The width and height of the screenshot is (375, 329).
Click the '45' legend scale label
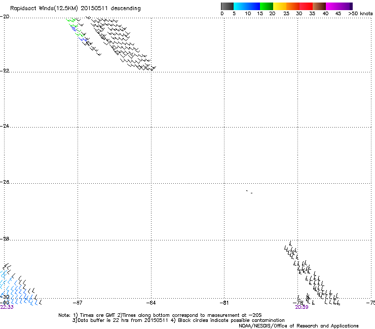pos(338,14)
